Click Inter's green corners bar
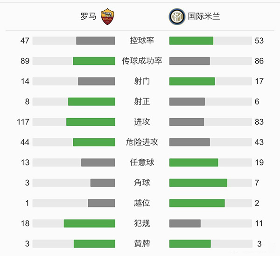The image size is (280, 256). tap(198, 183)
